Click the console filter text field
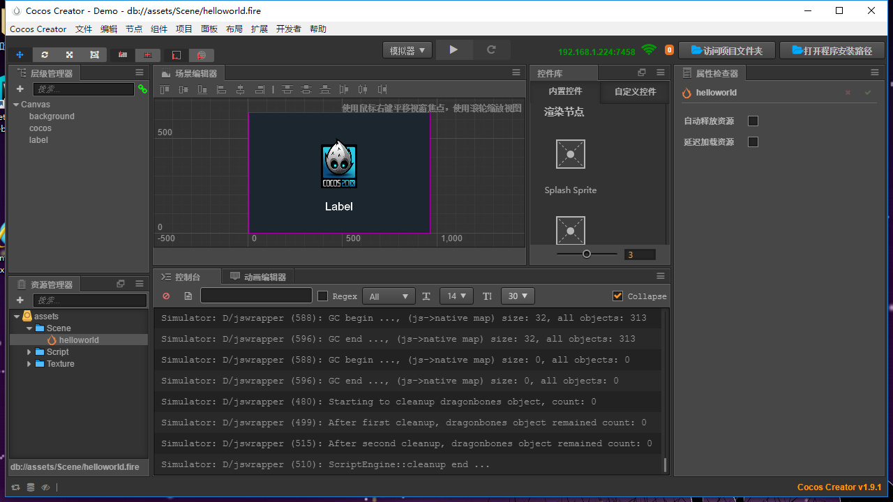Viewport: 893px width, 502px height. (x=256, y=296)
